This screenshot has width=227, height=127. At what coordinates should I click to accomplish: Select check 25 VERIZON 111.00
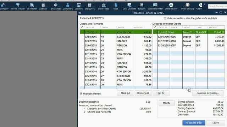coord(116,67)
